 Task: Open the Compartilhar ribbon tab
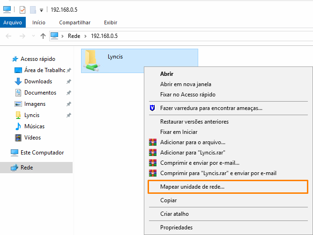pyautogui.click(x=75, y=22)
